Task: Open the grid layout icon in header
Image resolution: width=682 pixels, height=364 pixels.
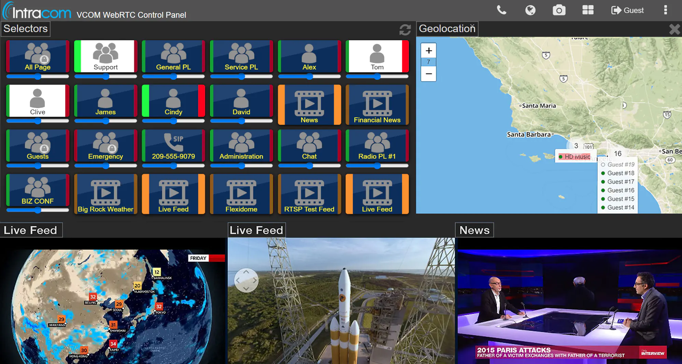Action: (x=588, y=10)
